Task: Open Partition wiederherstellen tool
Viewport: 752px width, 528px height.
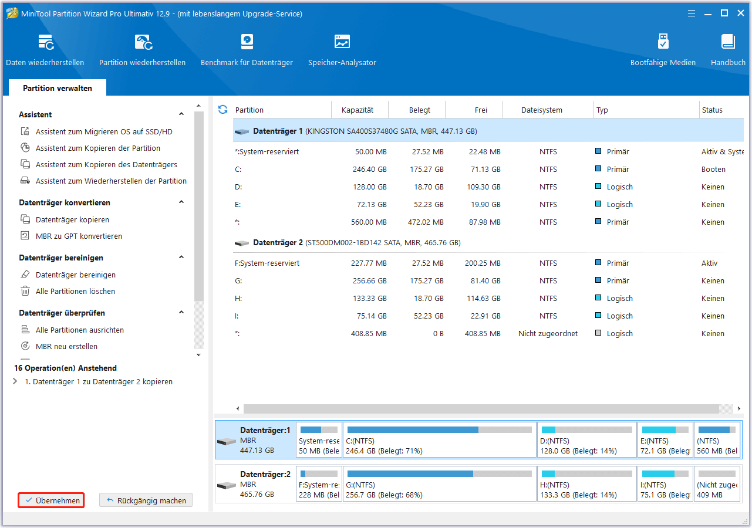Action: coord(142,50)
